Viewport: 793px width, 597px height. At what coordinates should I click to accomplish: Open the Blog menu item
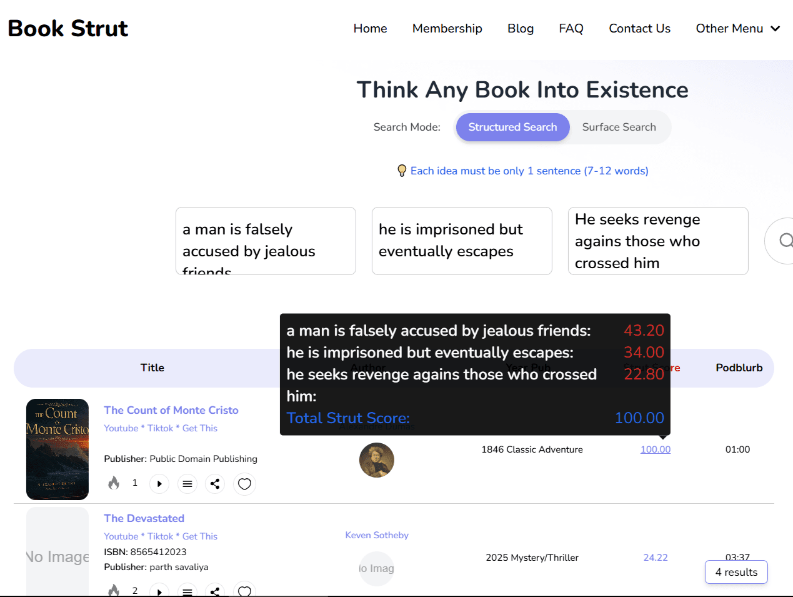click(x=520, y=28)
